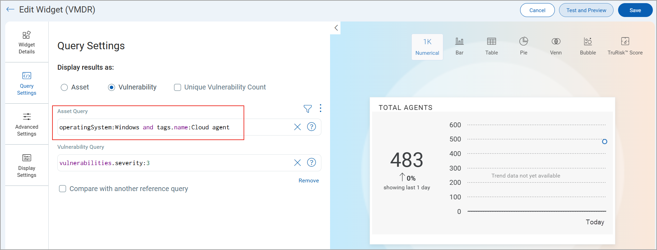Click the 'Today' axis label
Screen dimensions: 657x250
595,222
